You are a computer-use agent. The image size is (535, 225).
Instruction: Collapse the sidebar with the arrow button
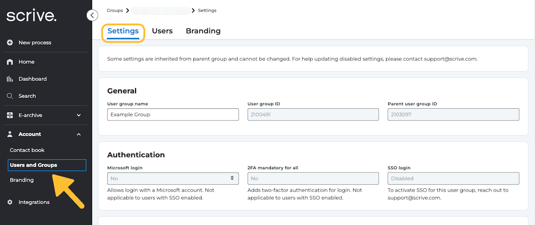click(92, 15)
